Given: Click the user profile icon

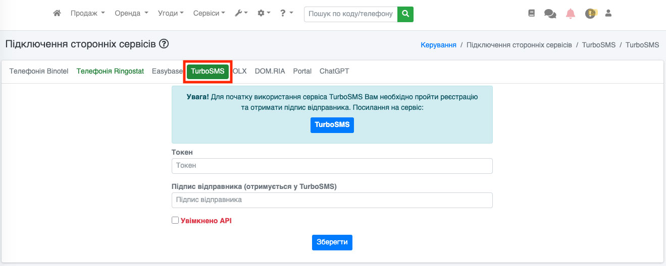Looking at the screenshot, I should (x=608, y=14).
